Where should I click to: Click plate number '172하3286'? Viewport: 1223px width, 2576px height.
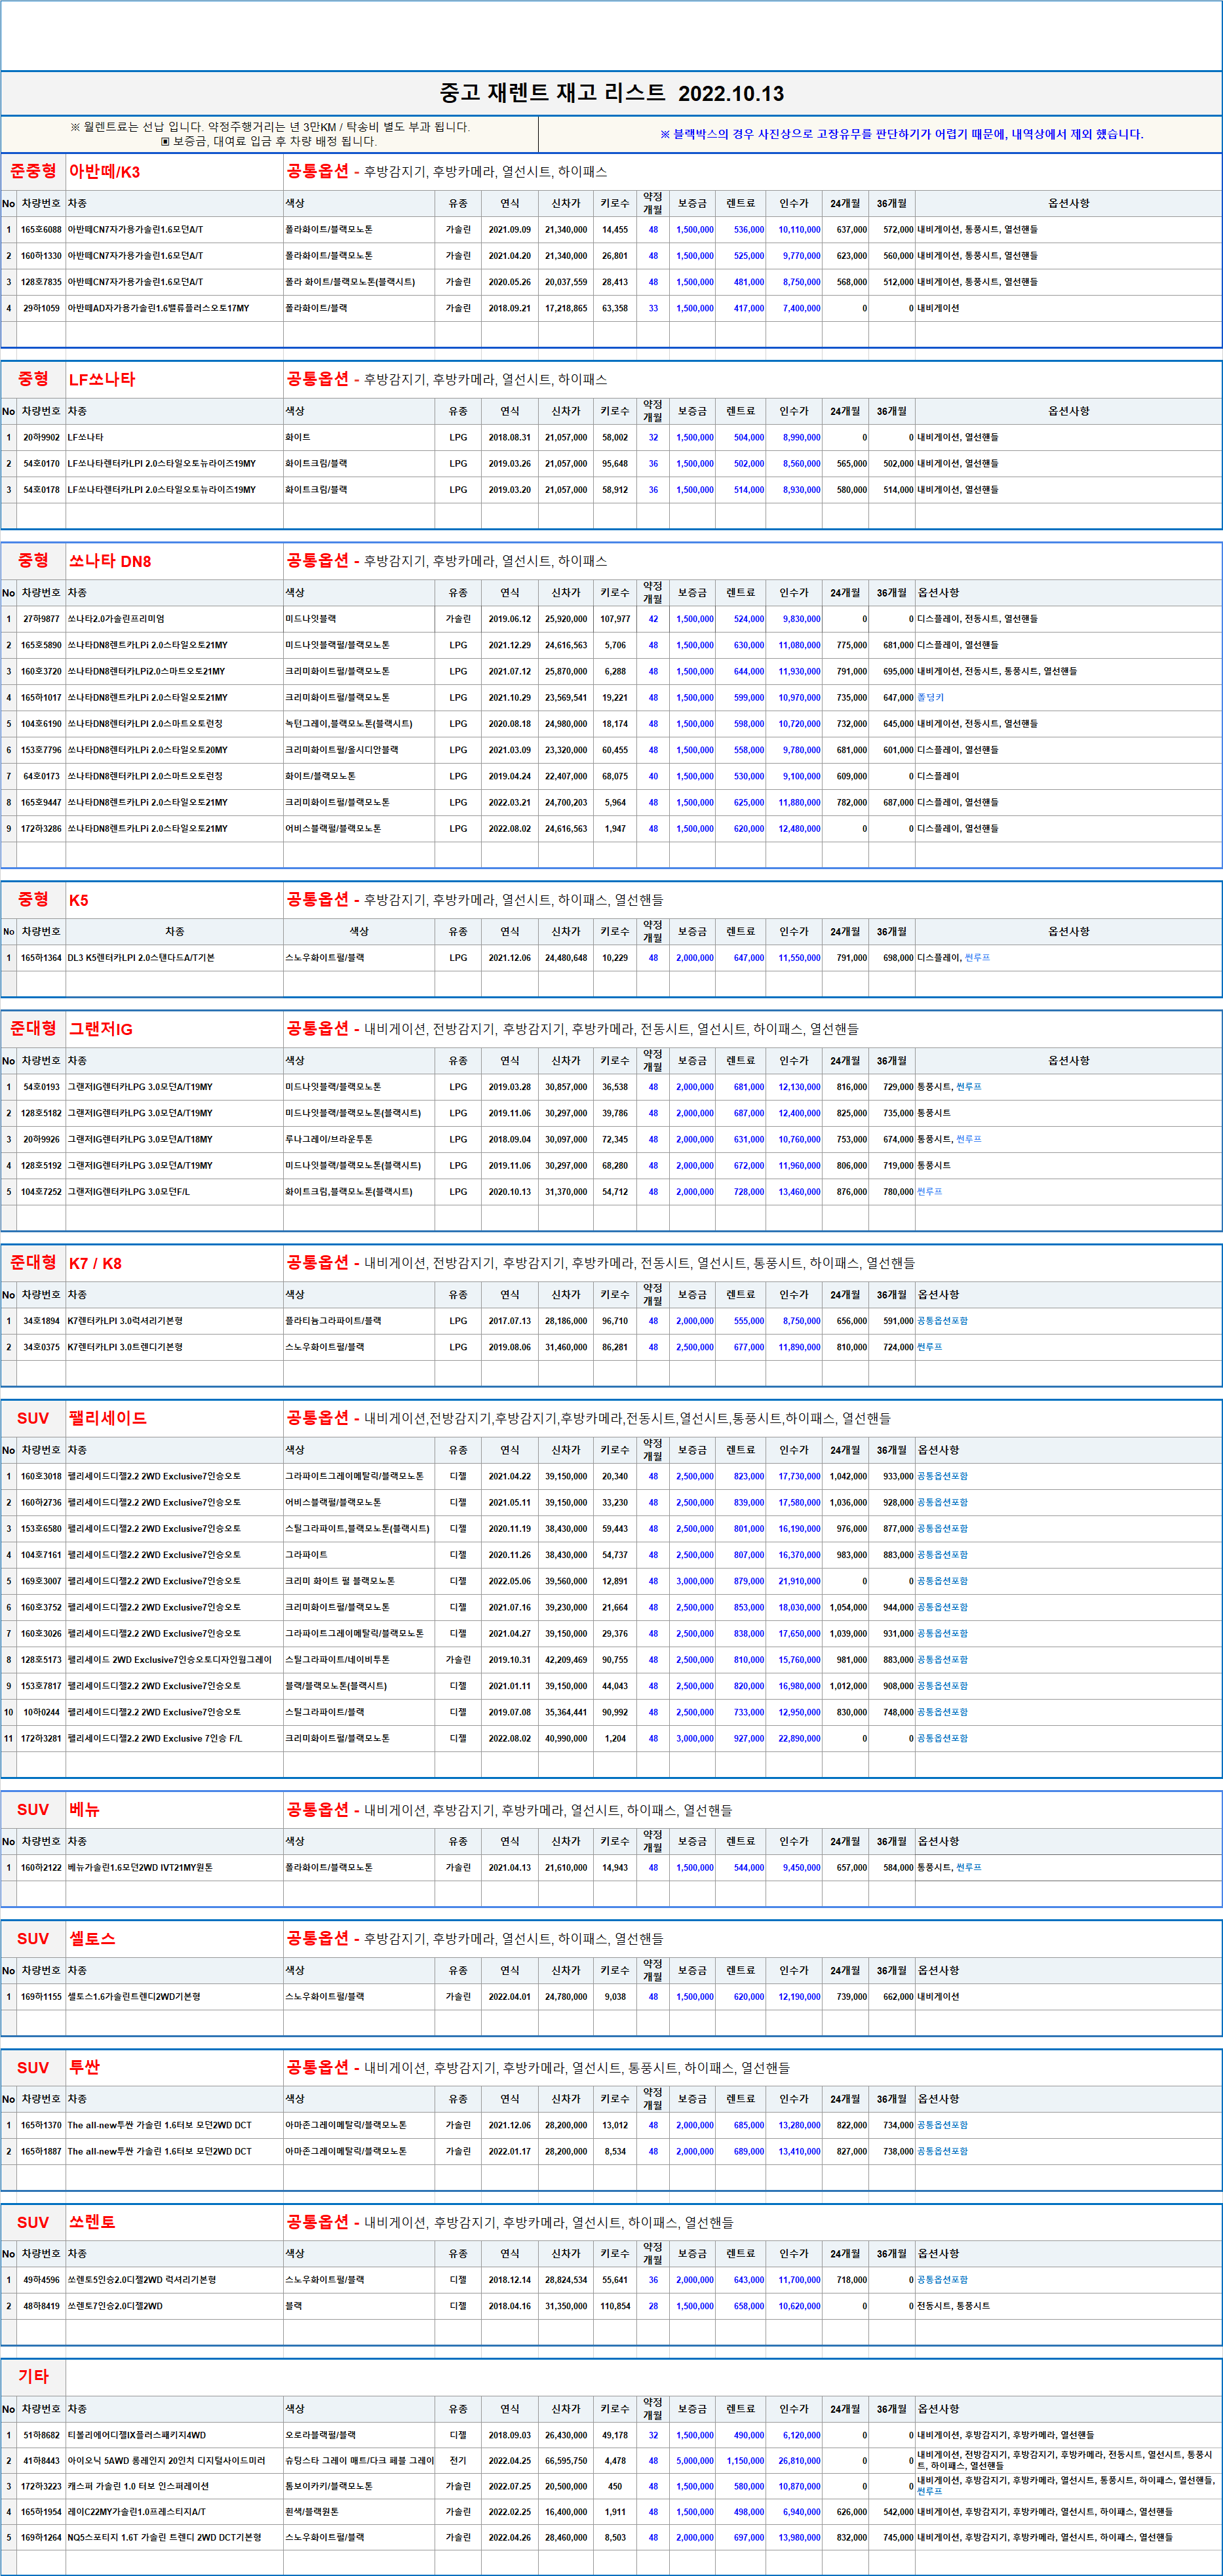[41, 829]
